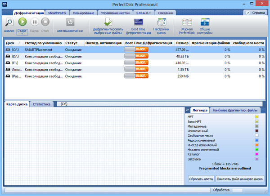Toggle Boot Time switch for drive C:
Image resolution: width=270 pixels, height=196 pixels.
135,49
